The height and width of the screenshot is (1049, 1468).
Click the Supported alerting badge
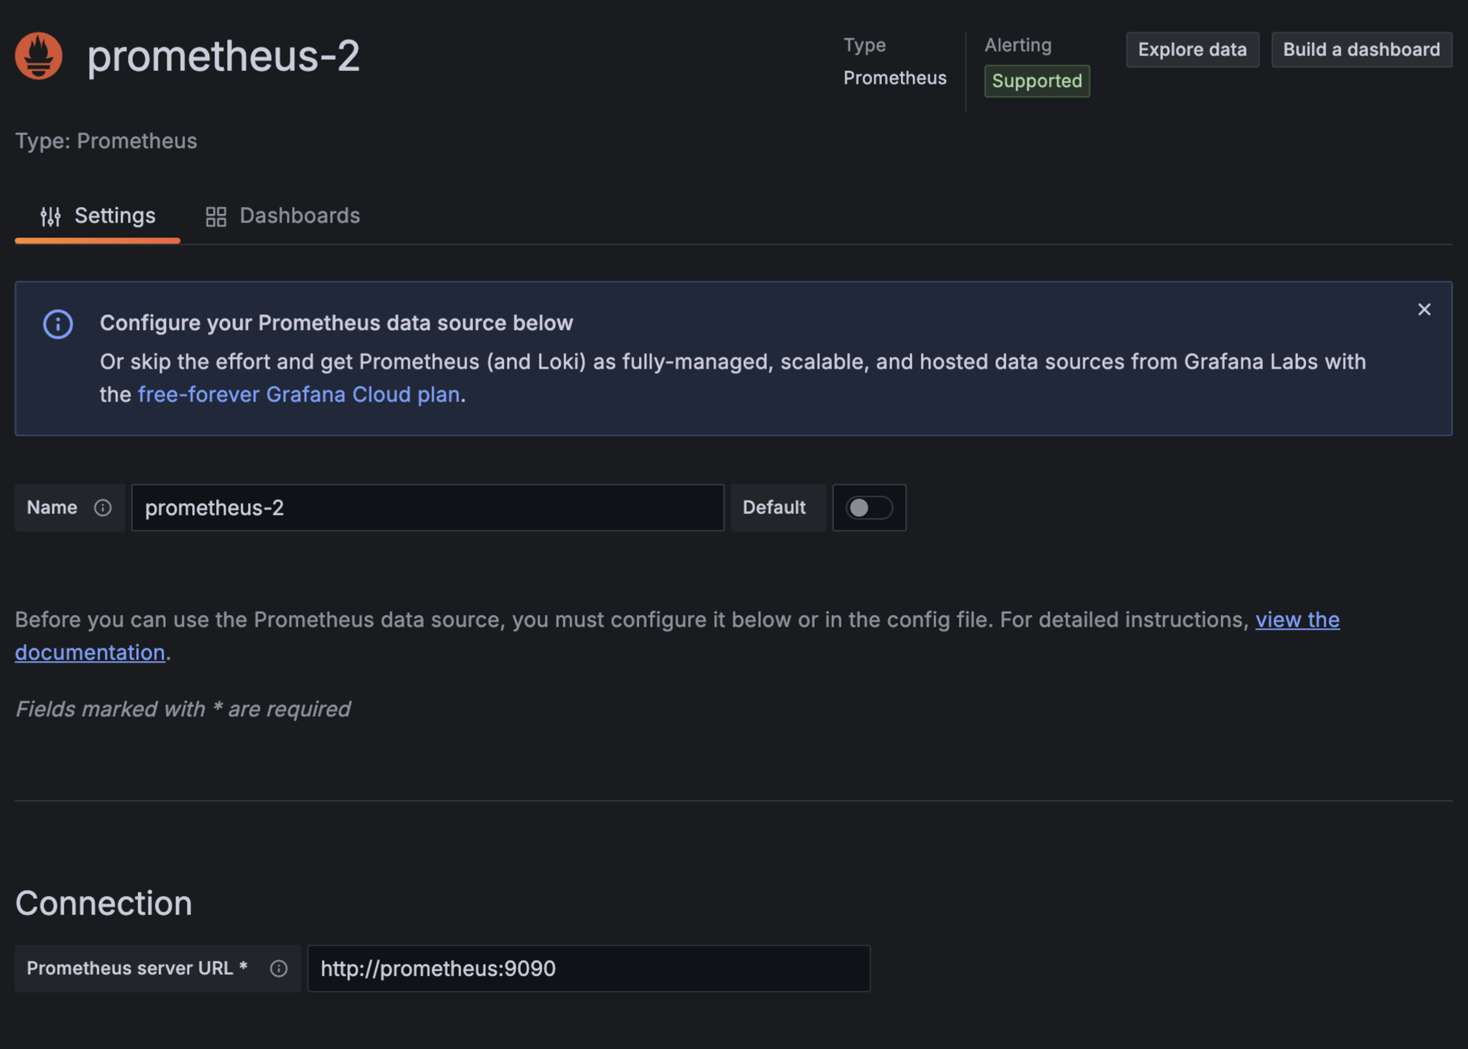(x=1037, y=80)
